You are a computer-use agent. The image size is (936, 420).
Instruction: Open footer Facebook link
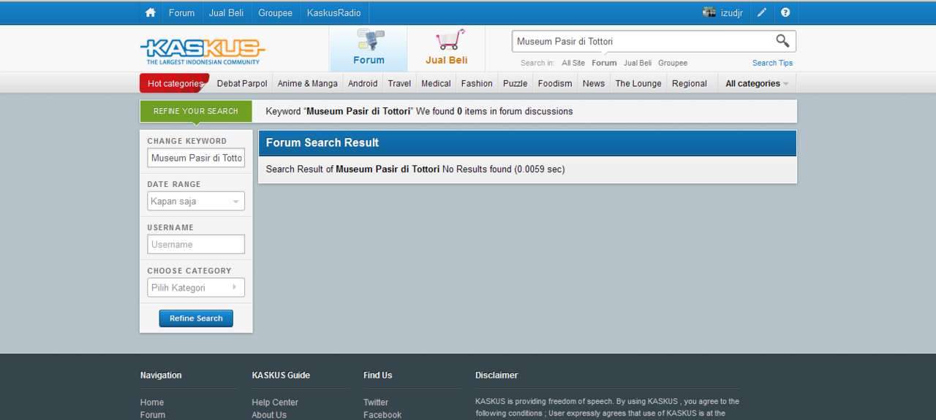[382, 415]
